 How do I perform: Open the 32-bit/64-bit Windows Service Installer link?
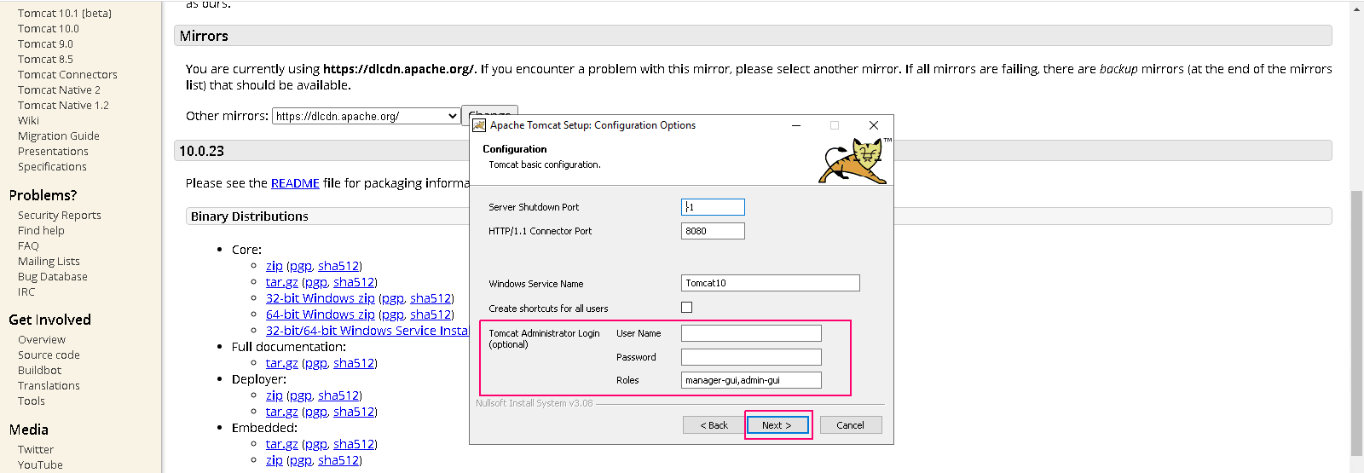click(367, 331)
